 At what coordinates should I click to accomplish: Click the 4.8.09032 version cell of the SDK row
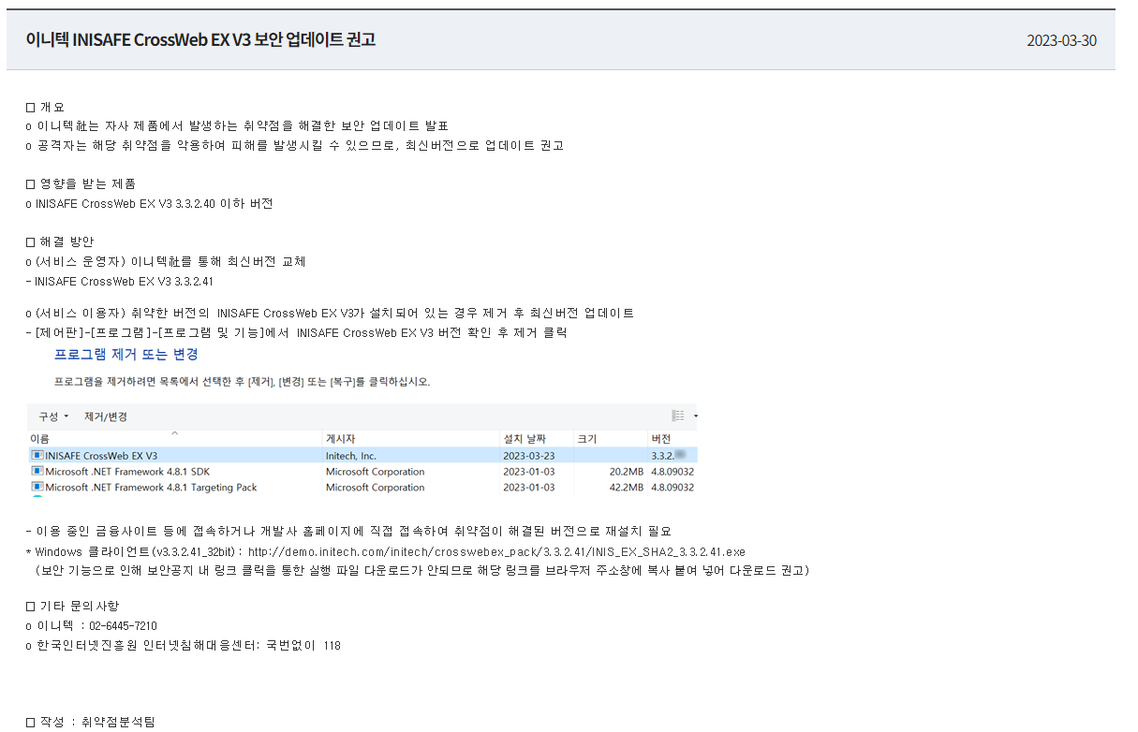pos(672,472)
